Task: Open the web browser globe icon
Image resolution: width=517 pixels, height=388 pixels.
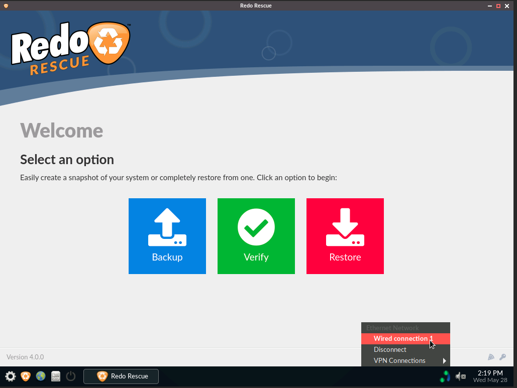Action: tap(41, 376)
